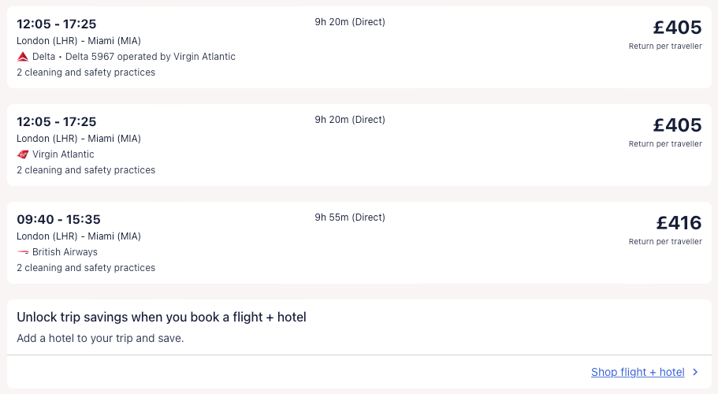The width and height of the screenshot is (718, 394).
Task: Select the Virgin Atlantic 12:05 - 17:25 flight
Action: click(x=57, y=121)
